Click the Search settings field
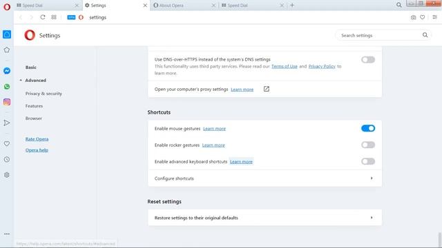 383,35
